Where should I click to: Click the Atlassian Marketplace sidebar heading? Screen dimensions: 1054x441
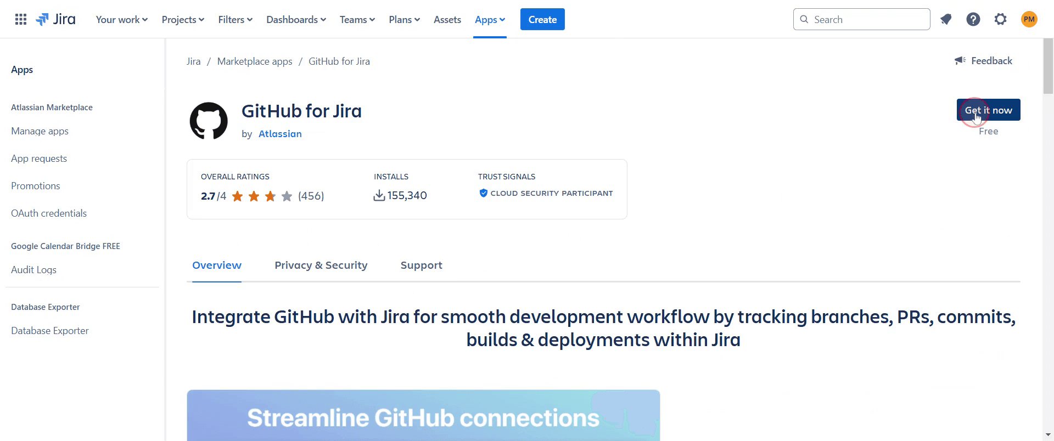(52, 108)
